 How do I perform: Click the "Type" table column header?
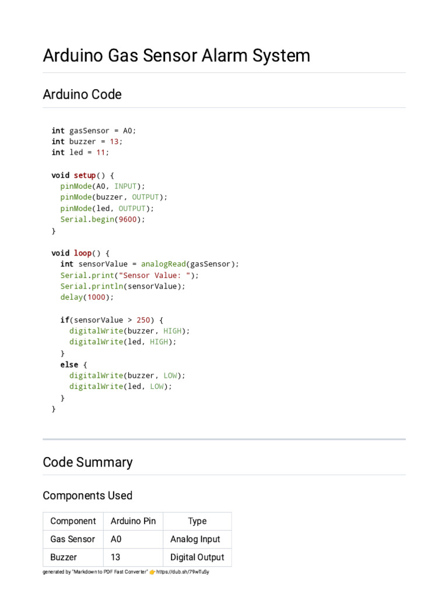tap(197, 521)
